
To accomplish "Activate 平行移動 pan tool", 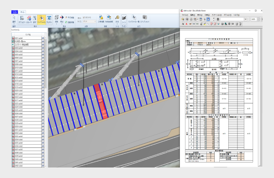I will tap(69, 18).
